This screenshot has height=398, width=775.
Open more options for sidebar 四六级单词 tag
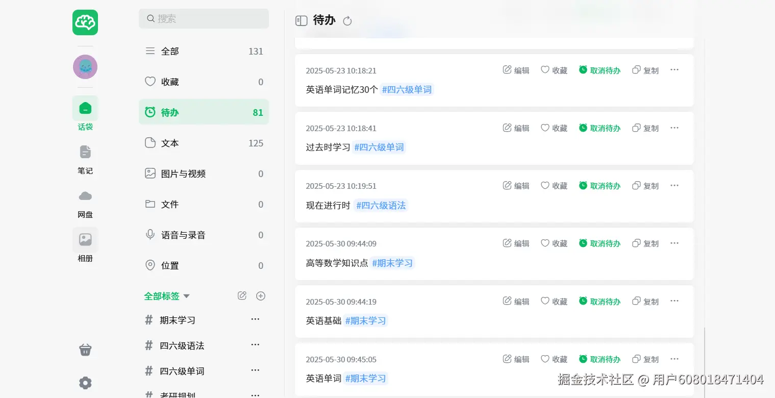point(256,370)
